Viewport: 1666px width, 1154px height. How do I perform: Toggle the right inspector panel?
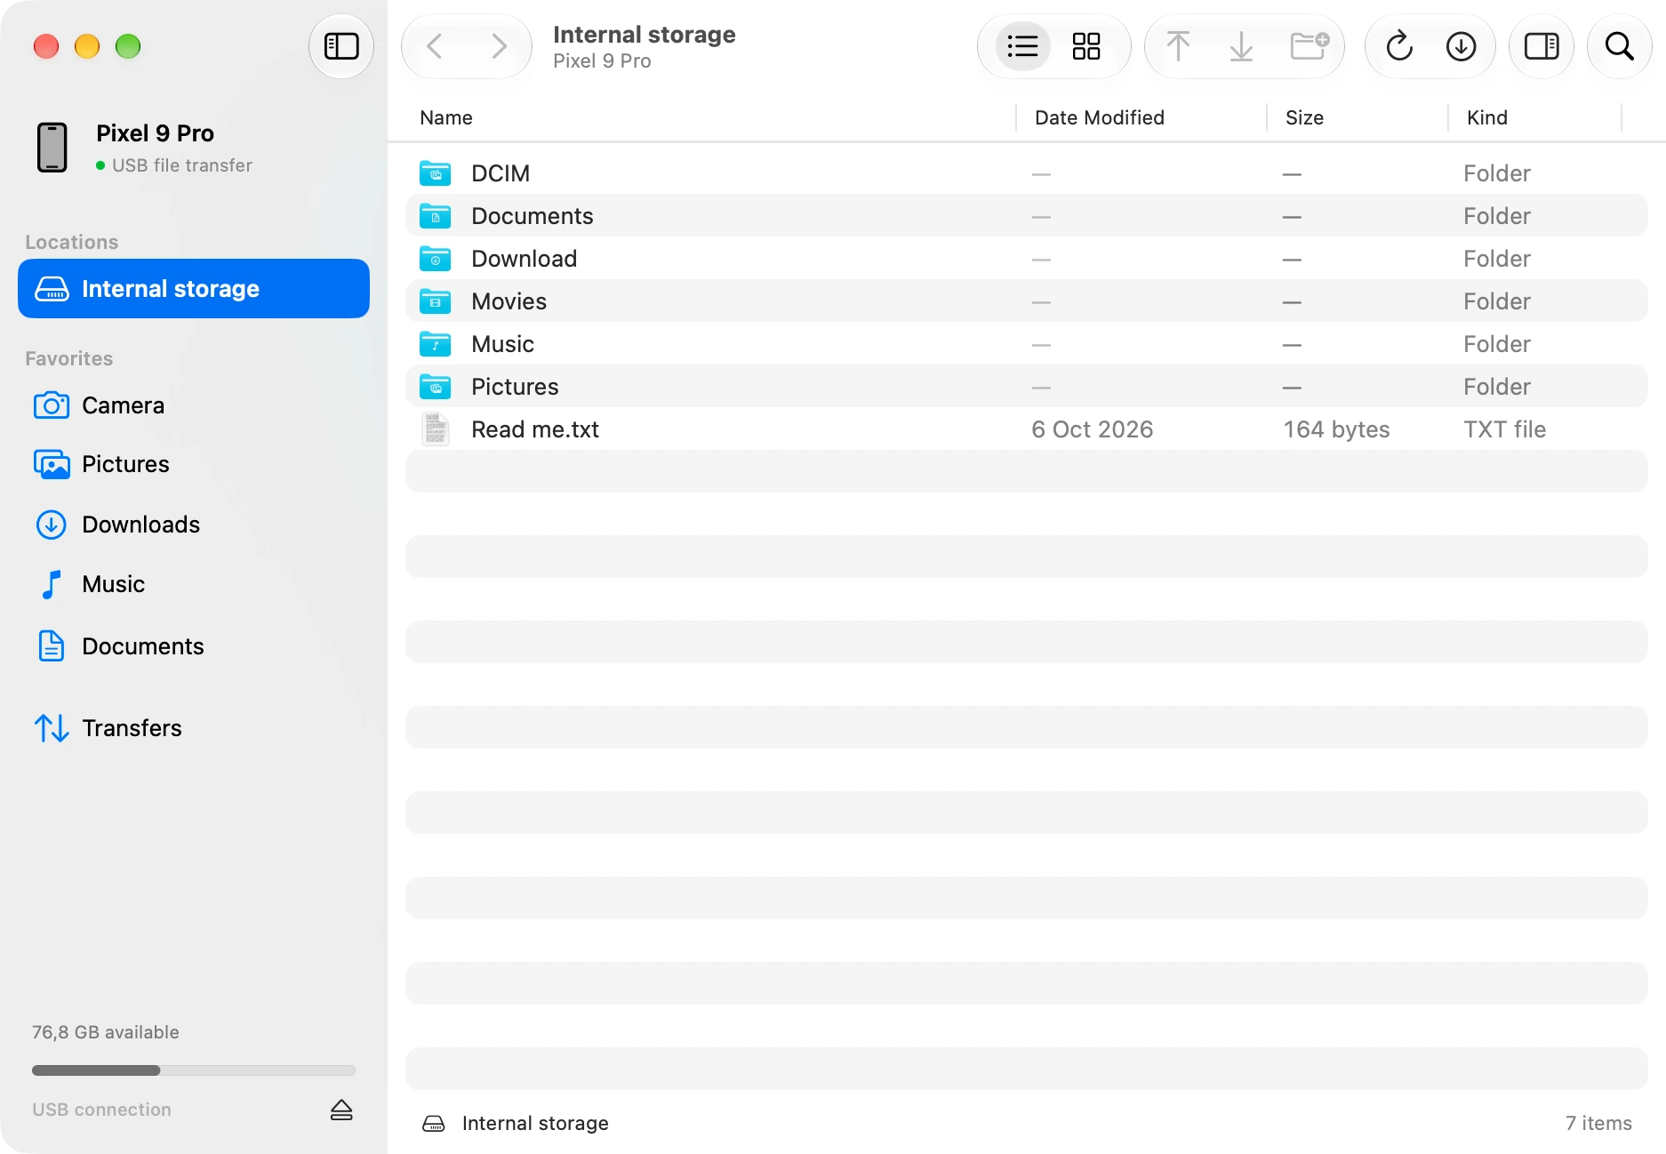coord(1542,46)
